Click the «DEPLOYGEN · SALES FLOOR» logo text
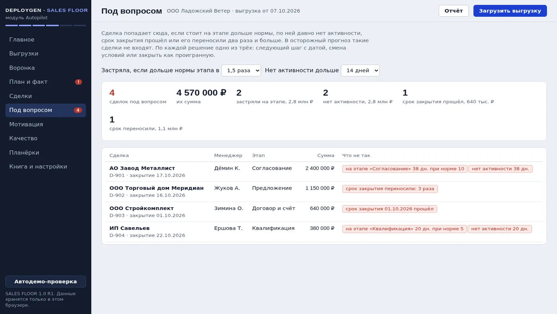Image resolution: width=557 pixels, height=314 pixels. [x=47, y=10]
